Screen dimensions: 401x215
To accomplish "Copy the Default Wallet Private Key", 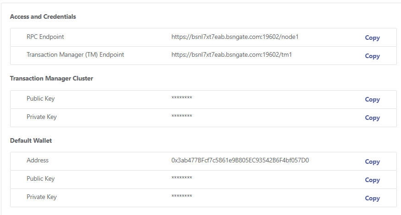I will coord(372,199).
